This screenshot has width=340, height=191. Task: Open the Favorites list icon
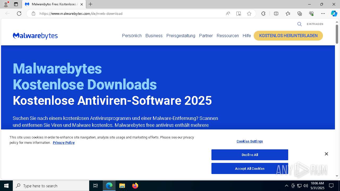[x=288, y=14]
